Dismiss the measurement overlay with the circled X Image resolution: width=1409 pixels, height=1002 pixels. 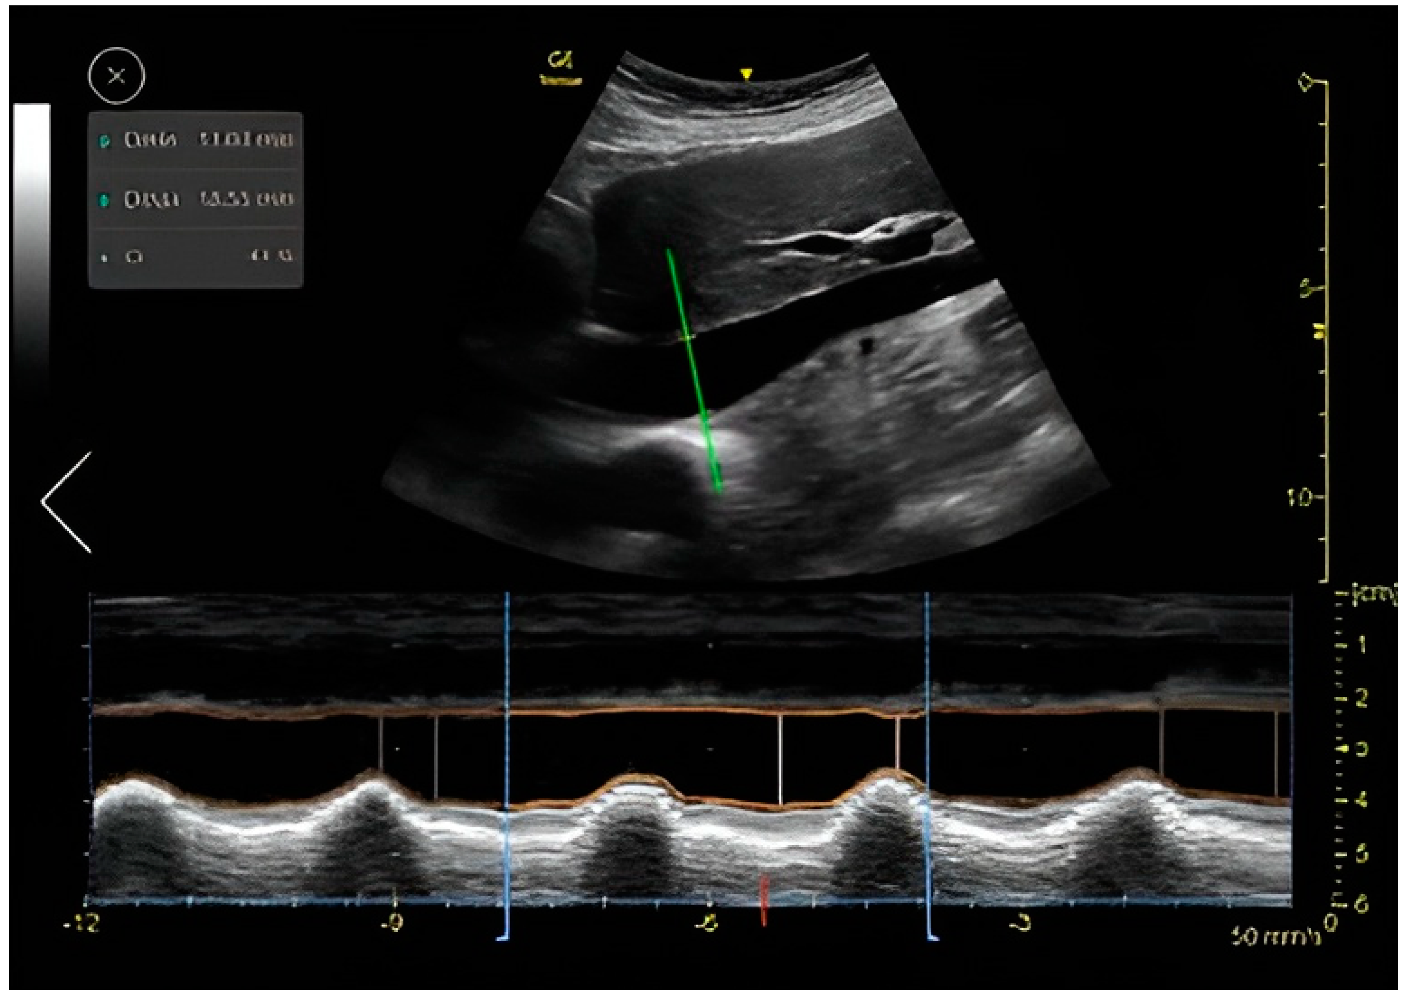pos(115,75)
